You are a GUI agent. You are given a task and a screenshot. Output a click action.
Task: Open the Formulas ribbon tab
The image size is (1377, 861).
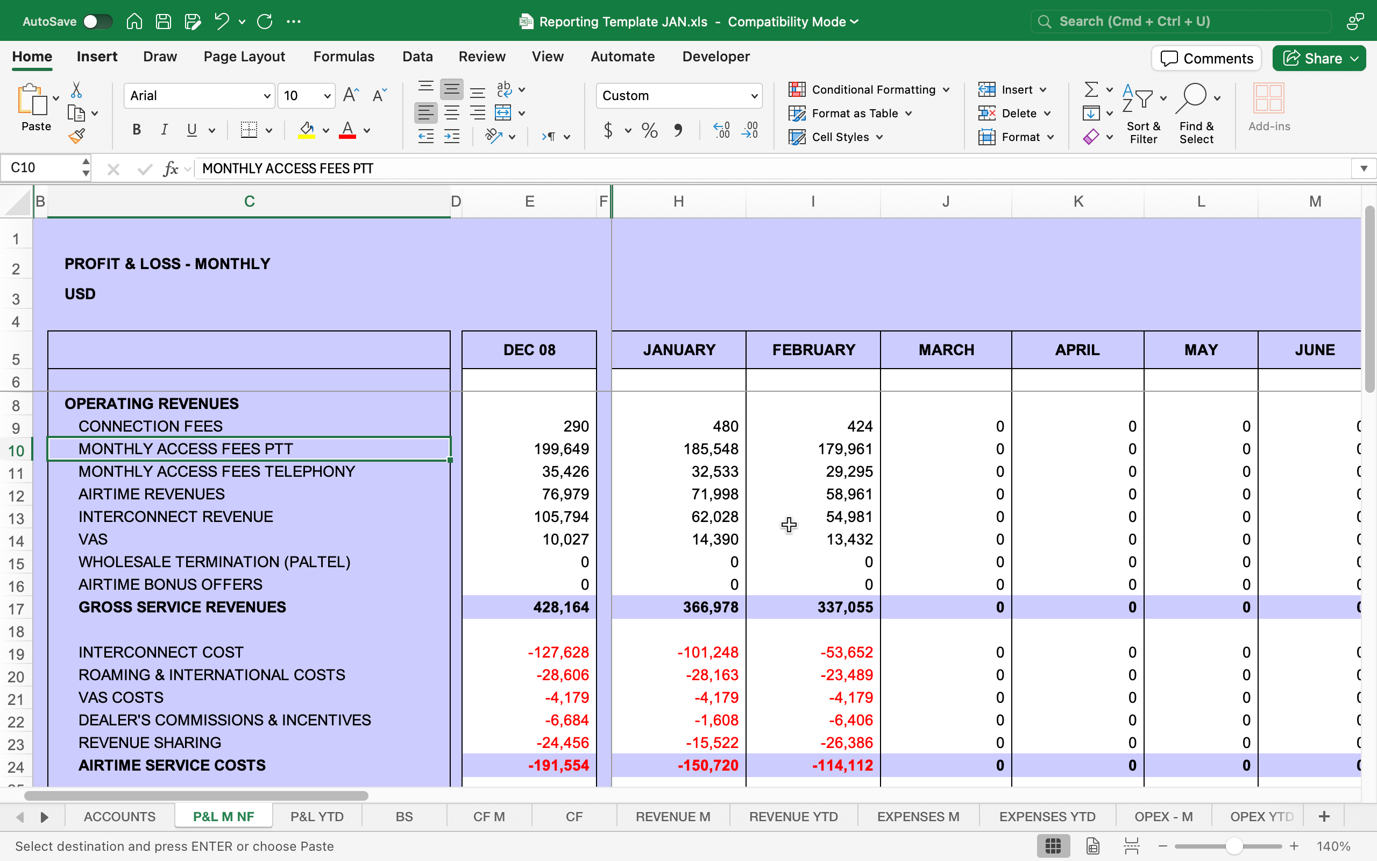click(344, 57)
